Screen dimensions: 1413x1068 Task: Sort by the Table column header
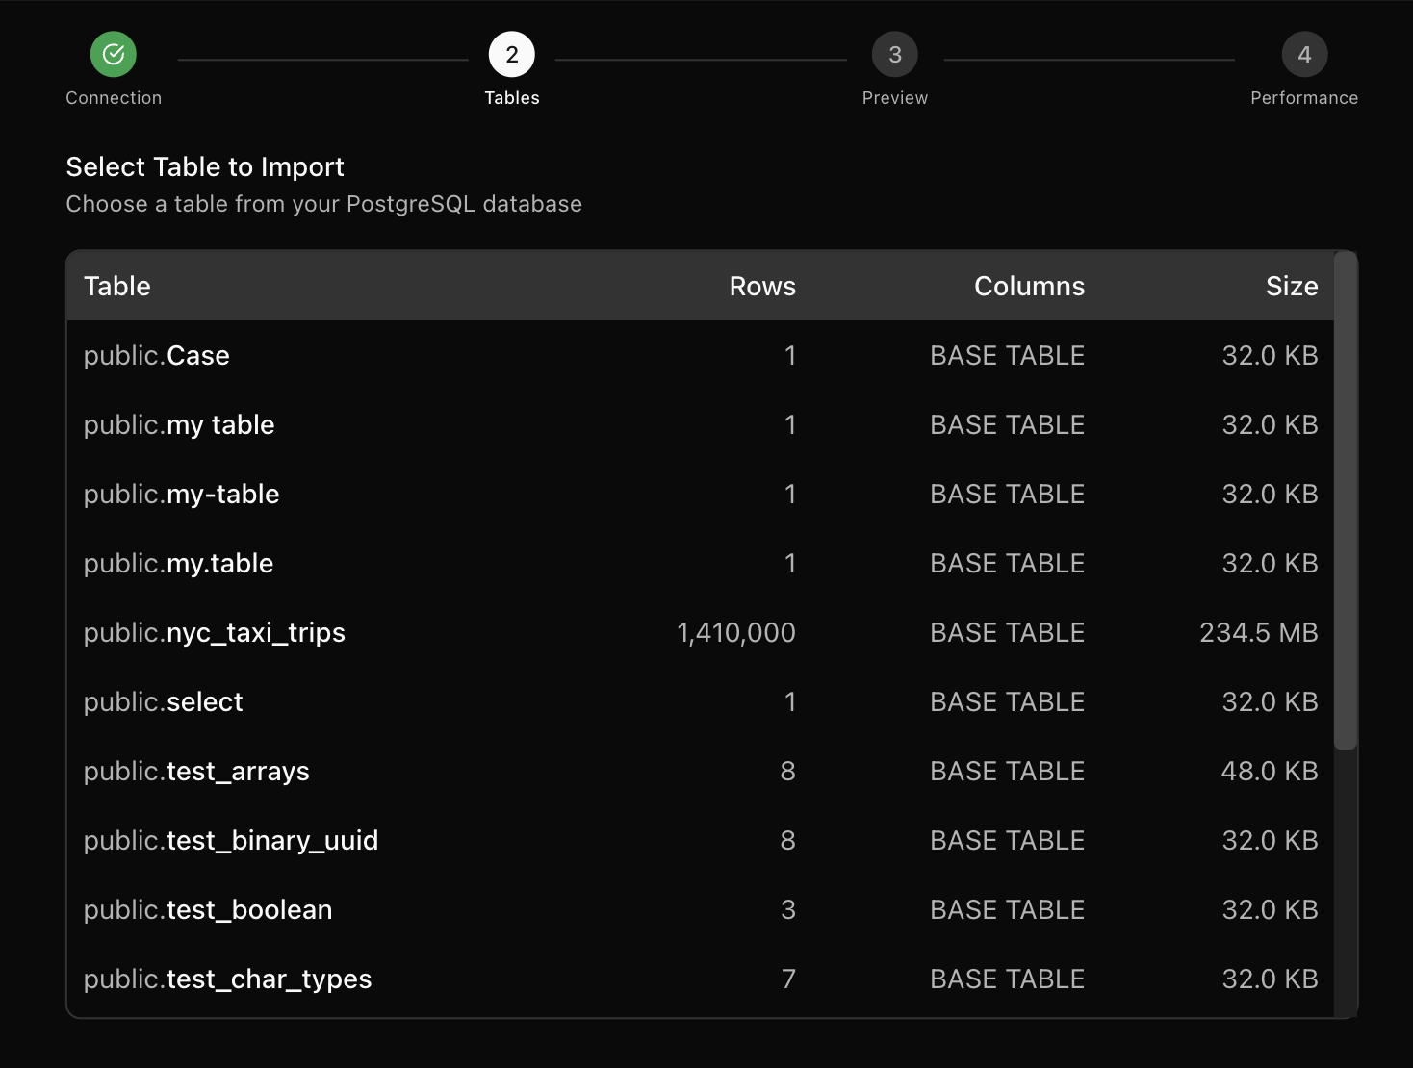116,286
